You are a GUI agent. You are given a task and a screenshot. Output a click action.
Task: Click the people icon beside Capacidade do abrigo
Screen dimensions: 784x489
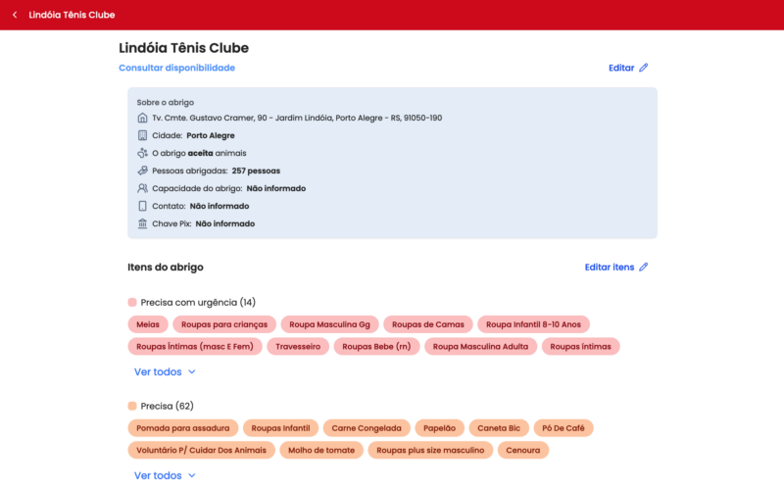pyautogui.click(x=142, y=188)
